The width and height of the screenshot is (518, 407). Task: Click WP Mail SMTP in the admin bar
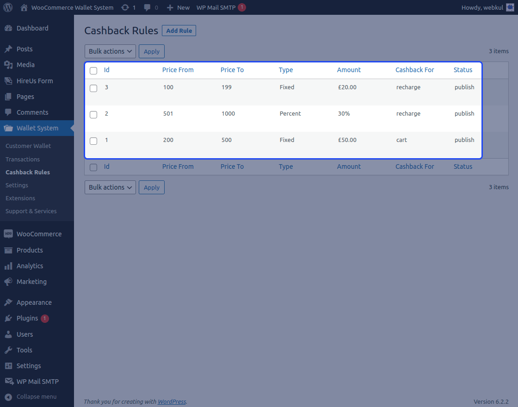pyautogui.click(x=216, y=7)
